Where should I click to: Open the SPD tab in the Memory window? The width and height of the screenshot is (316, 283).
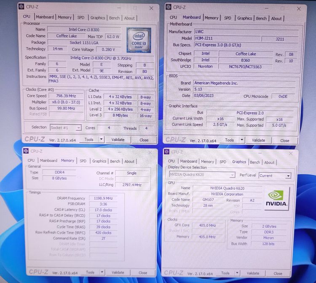[83, 161]
